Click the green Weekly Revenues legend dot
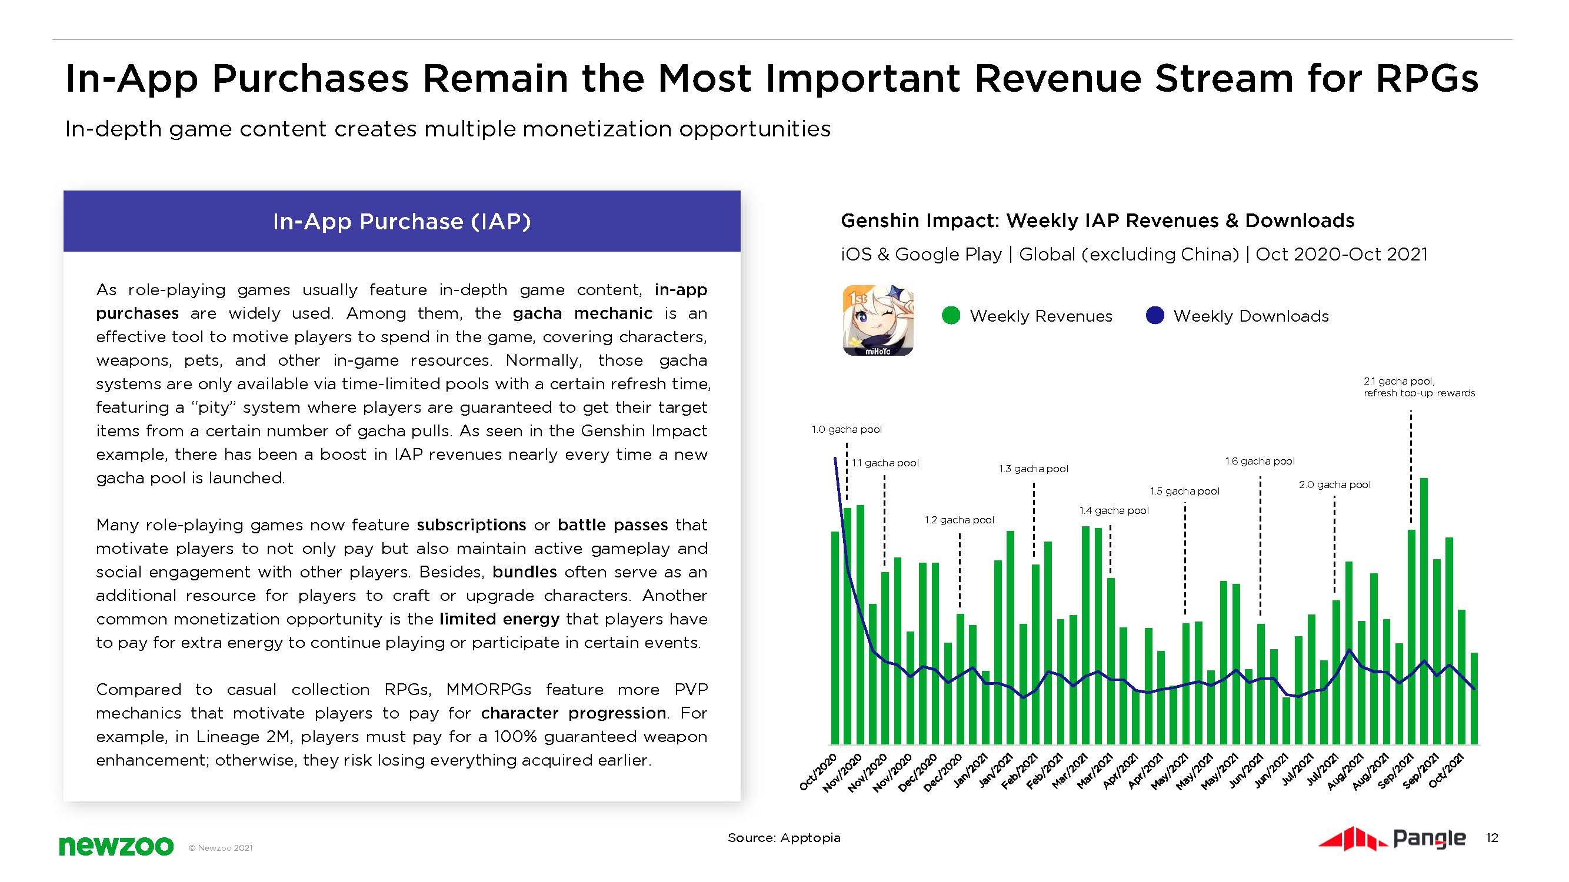 click(x=951, y=315)
